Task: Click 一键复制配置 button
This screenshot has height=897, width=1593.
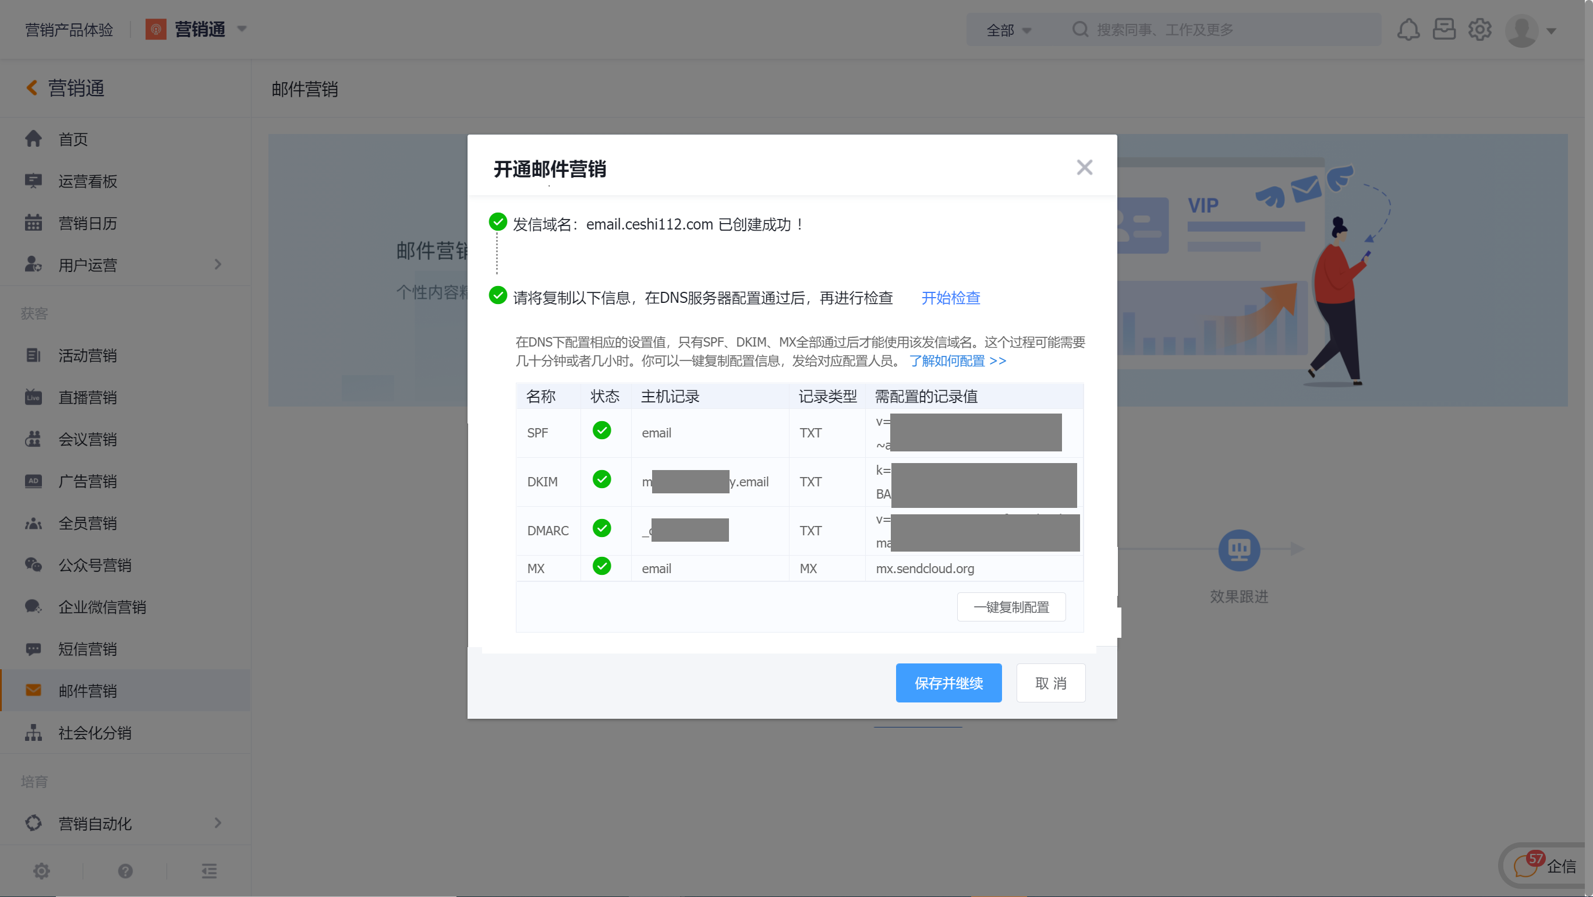Action: click(1011, 607)
